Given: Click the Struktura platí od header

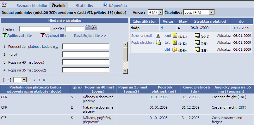Looking at the screenshot, I should click(210, 21).
